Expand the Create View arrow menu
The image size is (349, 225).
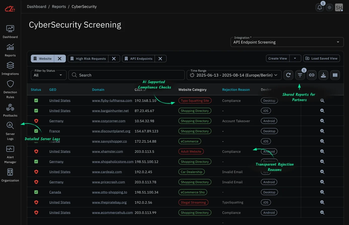click(295, 58)
